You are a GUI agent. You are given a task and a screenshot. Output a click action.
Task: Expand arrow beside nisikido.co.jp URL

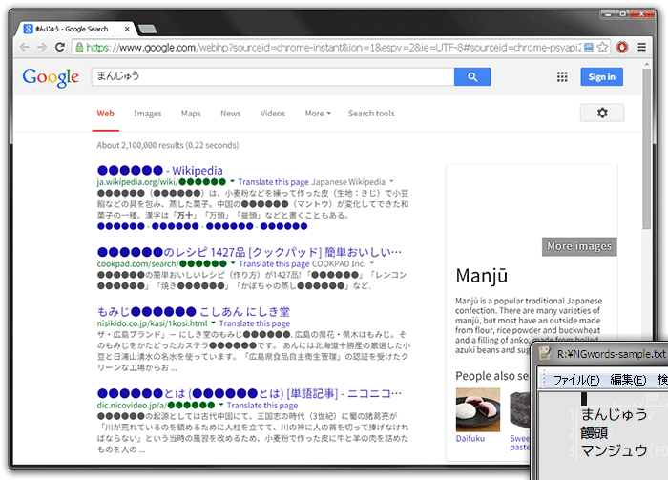(x=214, y=323)
